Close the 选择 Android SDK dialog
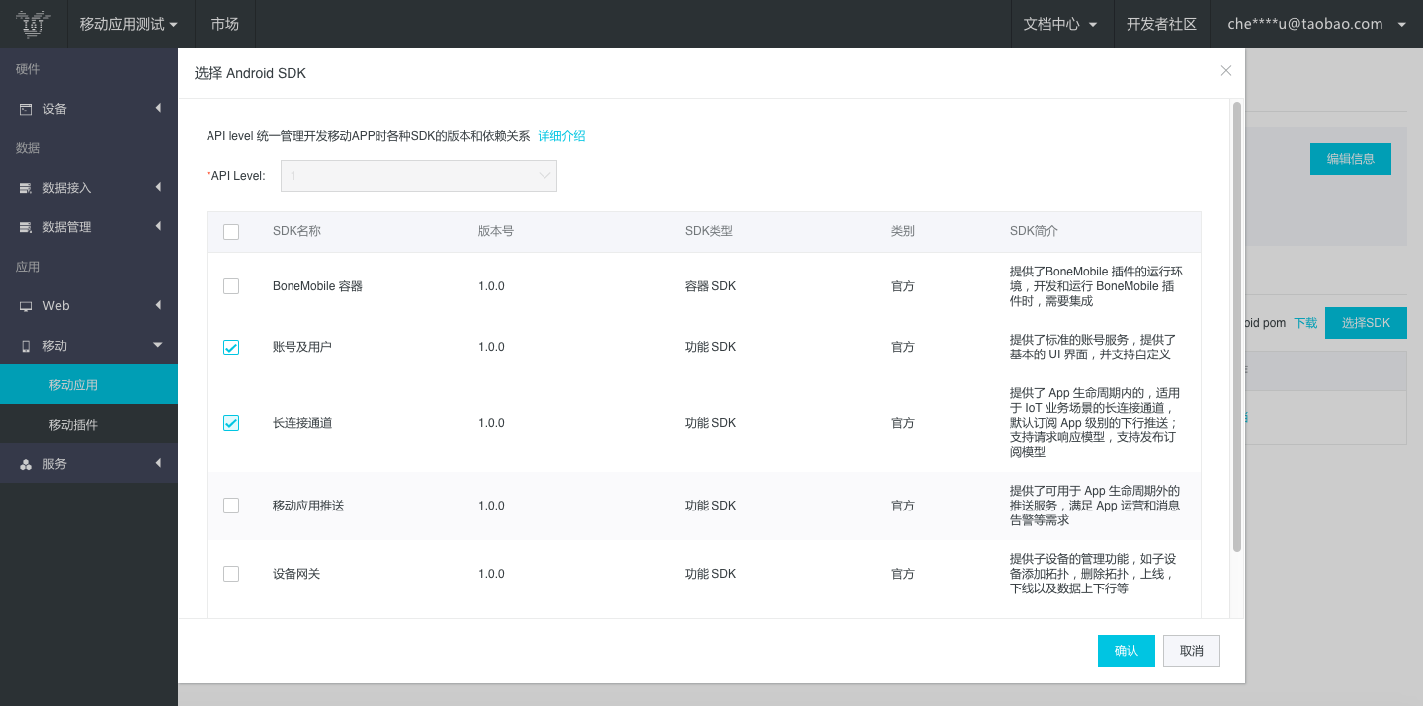Image resolution: width=1423 pixels, height=706 pixels. (x=1225, y=71)
